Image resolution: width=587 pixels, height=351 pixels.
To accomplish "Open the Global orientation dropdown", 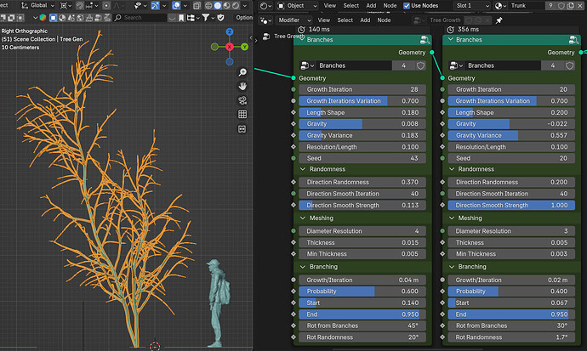I will tap(37, 6).
